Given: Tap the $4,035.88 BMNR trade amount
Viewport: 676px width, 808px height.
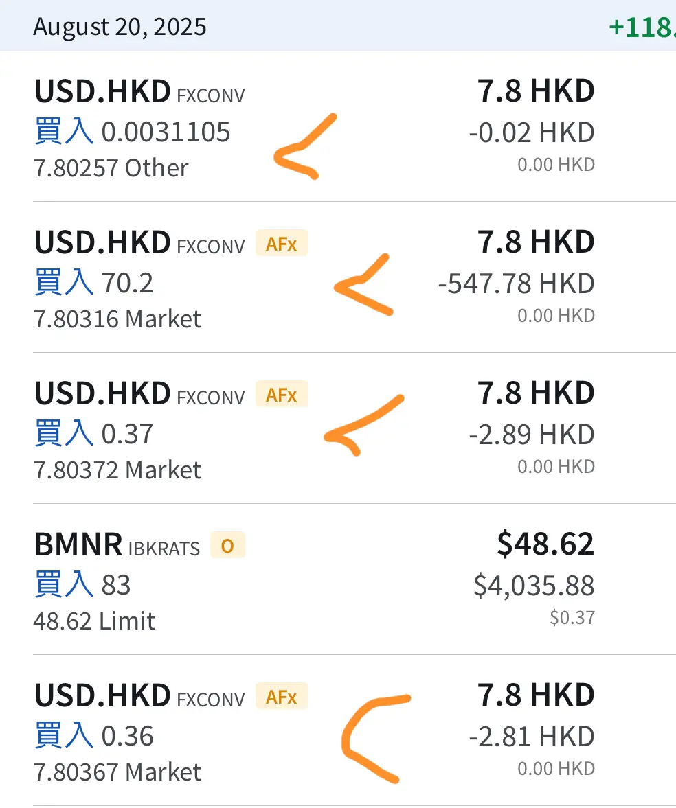Looking at the screenshot, I should pos(534,586).
